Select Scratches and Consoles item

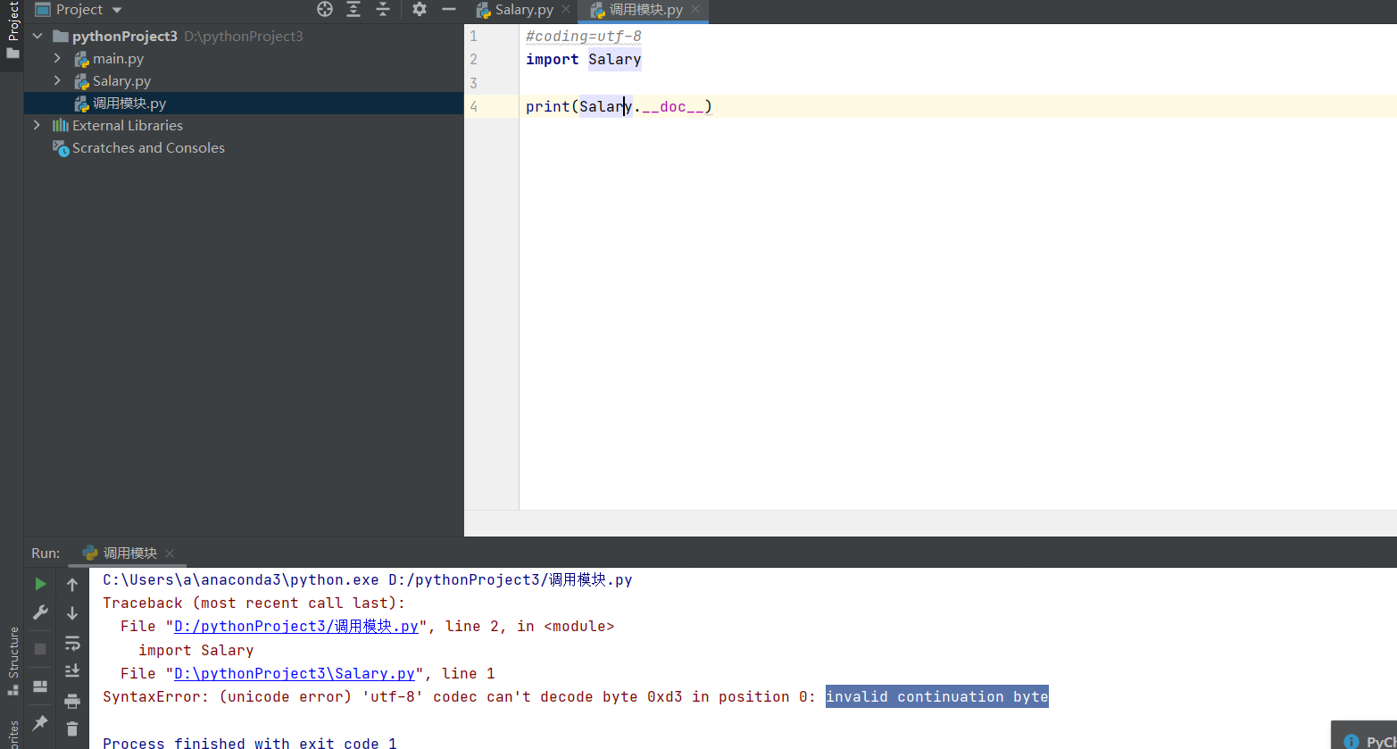coord(148,148)
